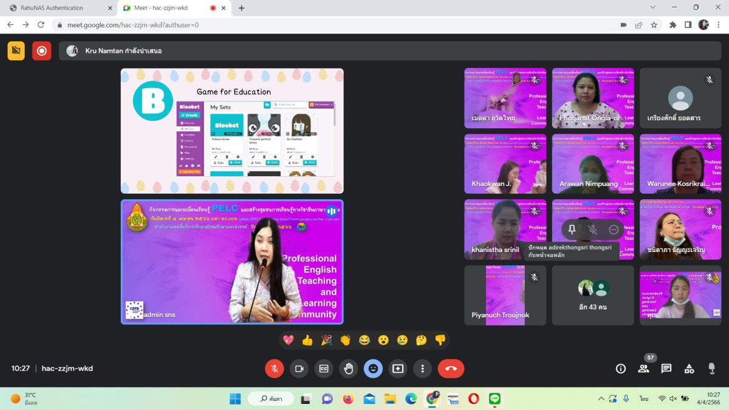This screenshot has width=729, height=410.
Task: Open Firefox from the taskbar
Action: tap(348, 399)
